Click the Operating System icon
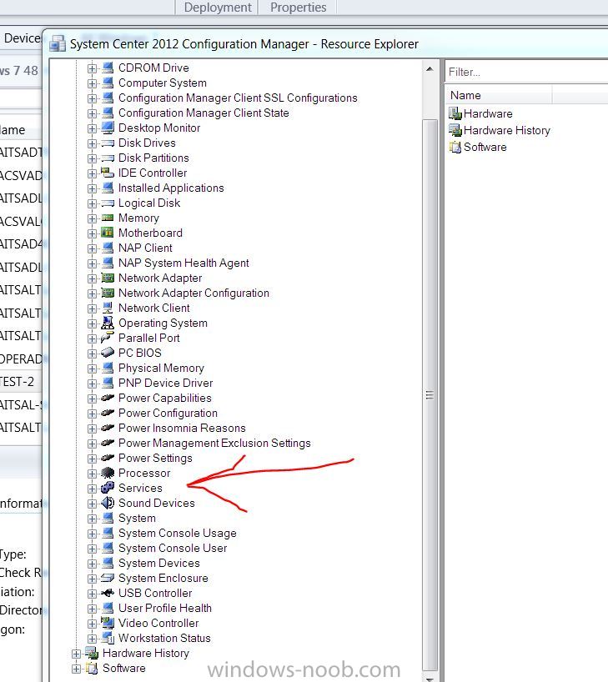This screenshot has width=608, height=682. (x=108, y=323)
